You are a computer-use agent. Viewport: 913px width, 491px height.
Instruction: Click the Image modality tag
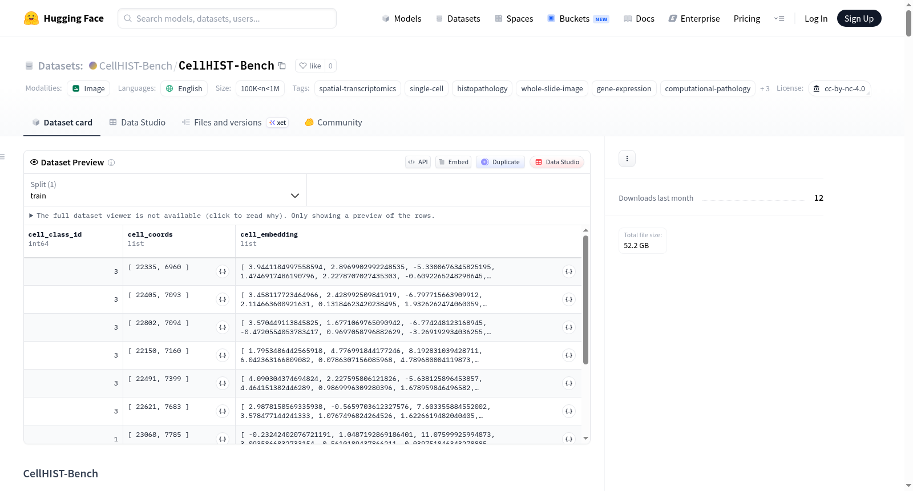point(88,88)
